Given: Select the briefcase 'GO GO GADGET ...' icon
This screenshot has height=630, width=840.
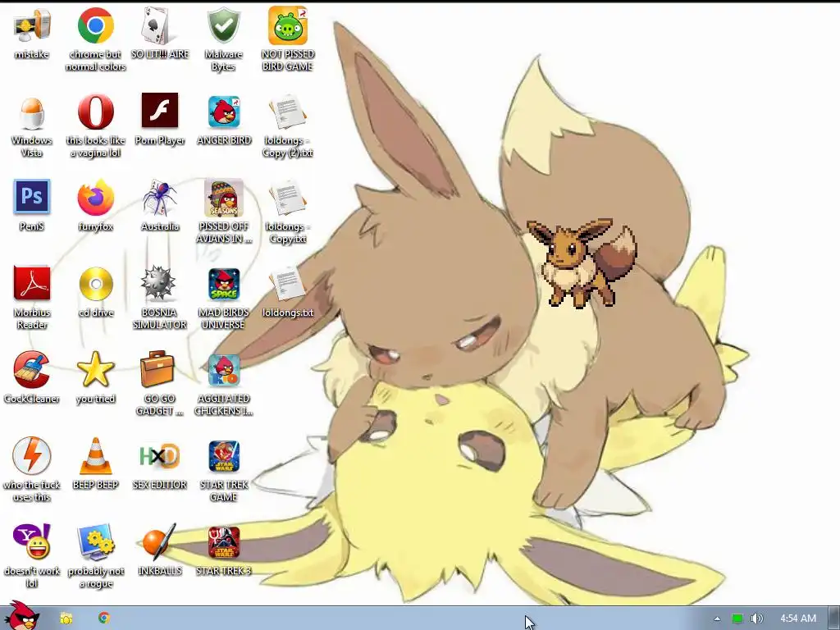Looking at the screenshot, I should (157, 368).
